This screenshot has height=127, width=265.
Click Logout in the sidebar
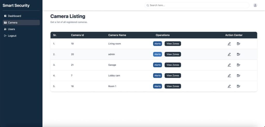12,36
